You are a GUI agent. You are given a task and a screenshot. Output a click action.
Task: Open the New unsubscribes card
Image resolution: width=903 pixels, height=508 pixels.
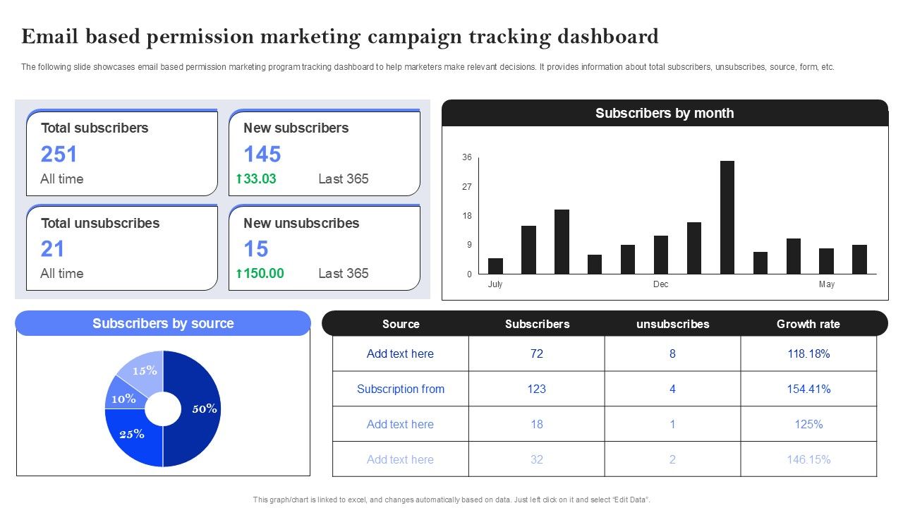pyautogui.click(x=325, y=248)
